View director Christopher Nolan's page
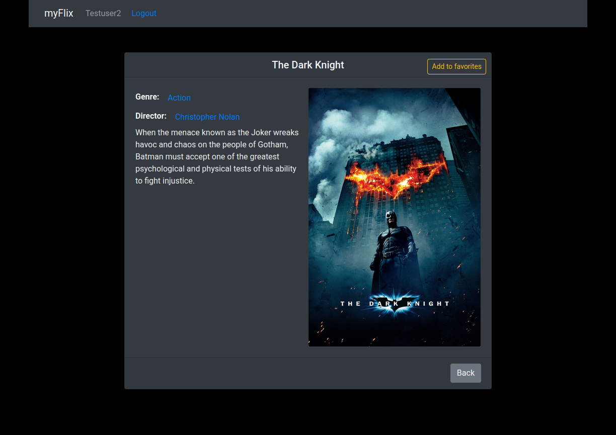Screen dimensions: 616x435 (207, 117)
